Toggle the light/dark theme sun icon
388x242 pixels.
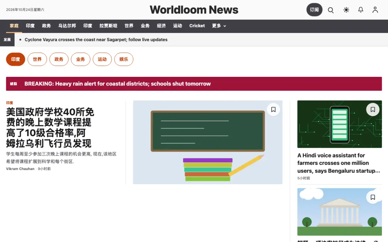346,10
